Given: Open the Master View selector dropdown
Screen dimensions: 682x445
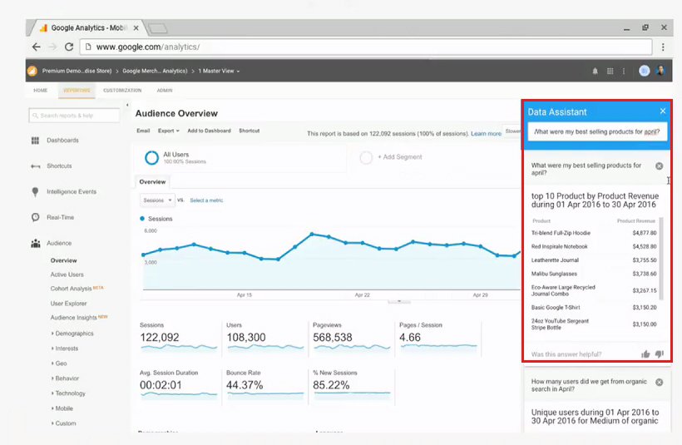Looking at the screenshot, I should 219,71.
